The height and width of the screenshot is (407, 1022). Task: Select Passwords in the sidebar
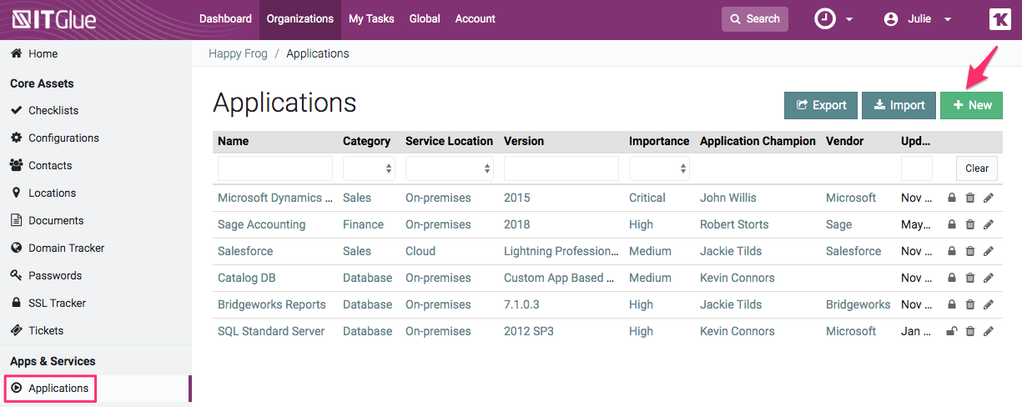tap(55, 275)
